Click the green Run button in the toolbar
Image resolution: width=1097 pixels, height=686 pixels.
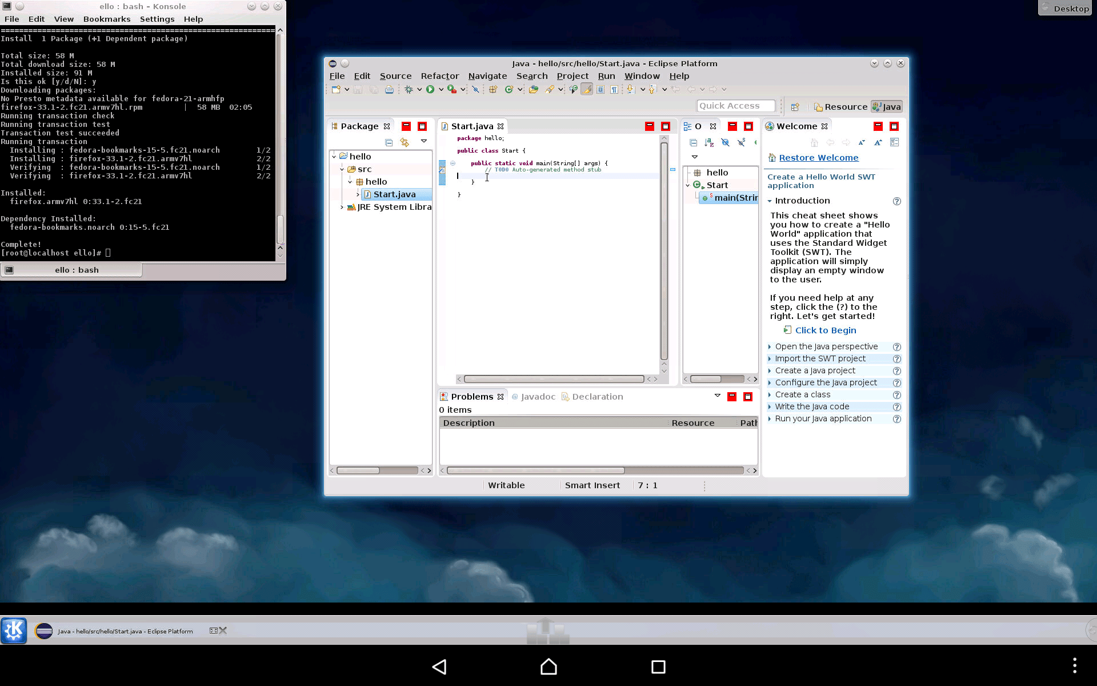[430, 89]
